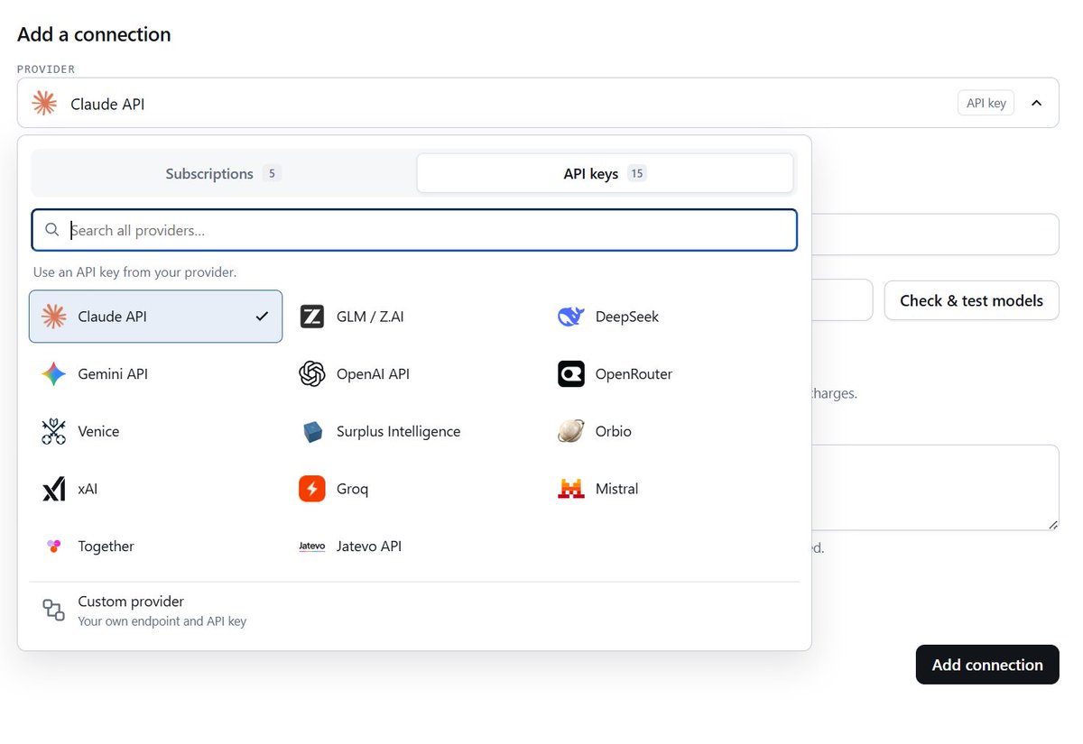The image size is (1083, 744).
Task: Click the 'Venice' provider name text
Action: click(98, 431)
